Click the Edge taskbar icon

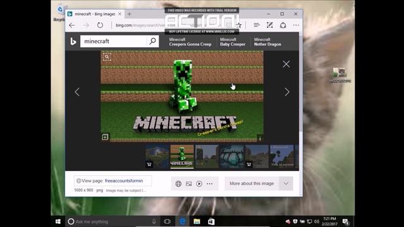182,221
